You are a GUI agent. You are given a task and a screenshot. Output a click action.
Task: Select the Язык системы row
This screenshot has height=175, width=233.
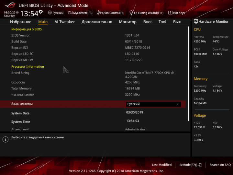(x=93, y=104)
